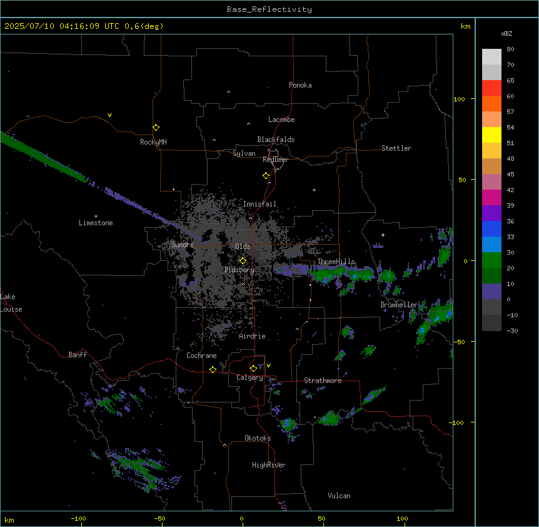Screen dimensions: 539x527
Task: Click the Cochrane town label
Action: coord(201,356)
